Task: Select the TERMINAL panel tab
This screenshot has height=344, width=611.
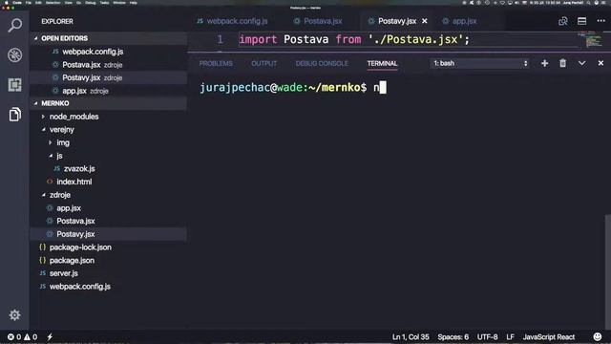Action: point(382,63)
